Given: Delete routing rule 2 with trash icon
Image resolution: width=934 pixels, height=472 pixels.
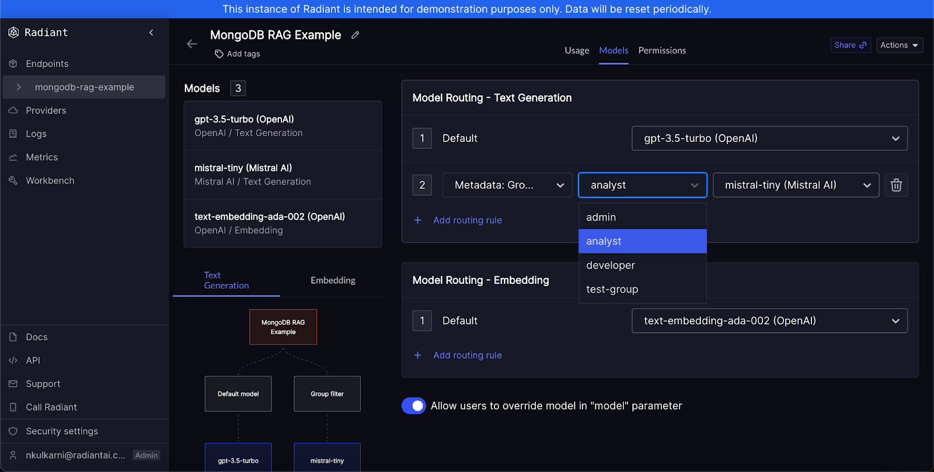Looking at the screenshot, I should 896,185.
